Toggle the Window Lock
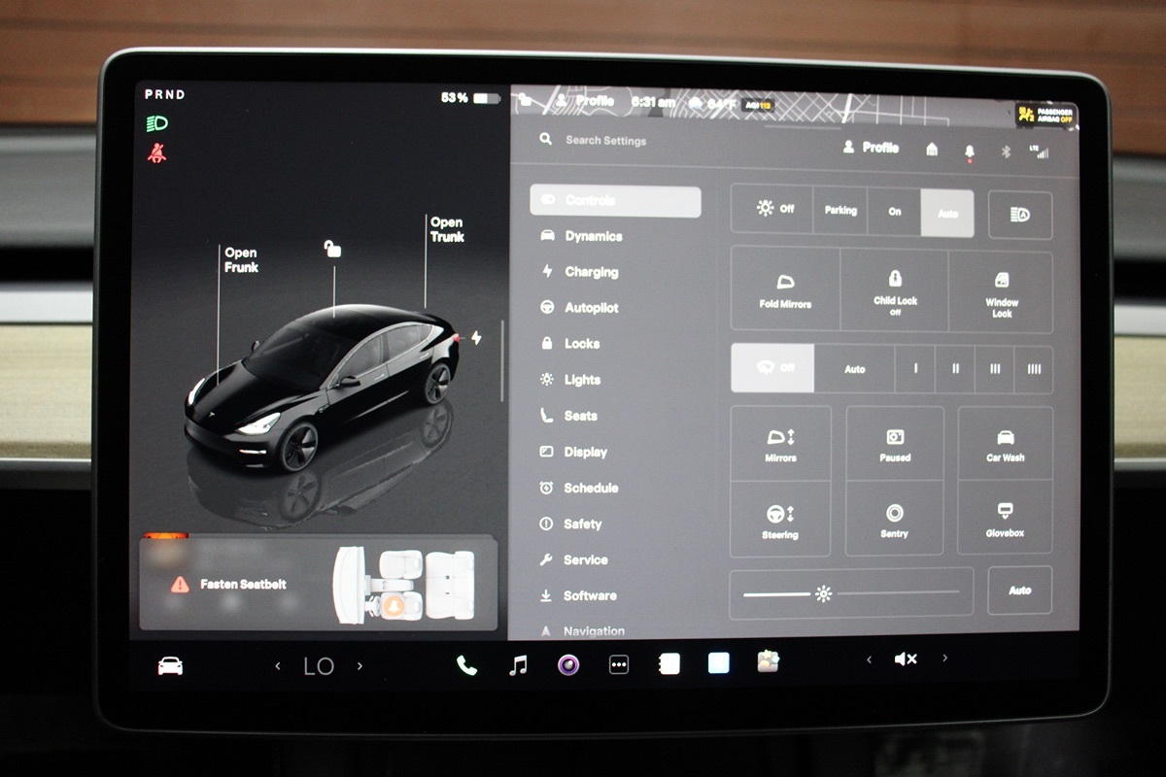Image resolution: width=1166 pixels, height=777 pixels. tap(1002, 289)
